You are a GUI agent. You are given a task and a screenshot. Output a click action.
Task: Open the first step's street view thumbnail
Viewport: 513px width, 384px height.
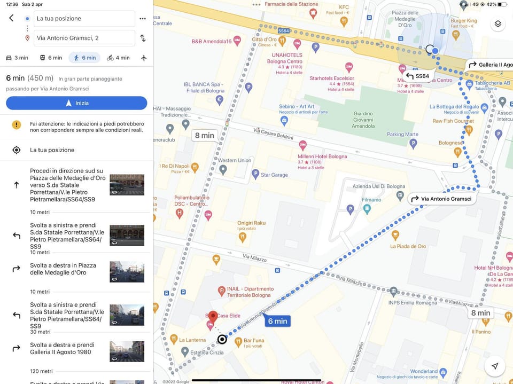pos(127,185)
